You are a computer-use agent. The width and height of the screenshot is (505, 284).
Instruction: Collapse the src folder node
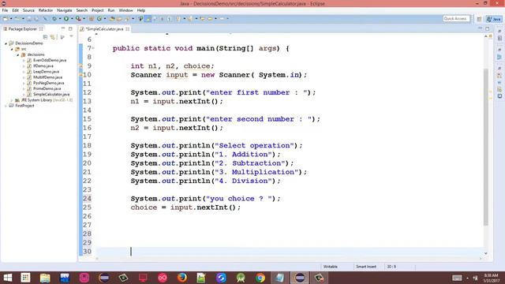pos(12,49)
